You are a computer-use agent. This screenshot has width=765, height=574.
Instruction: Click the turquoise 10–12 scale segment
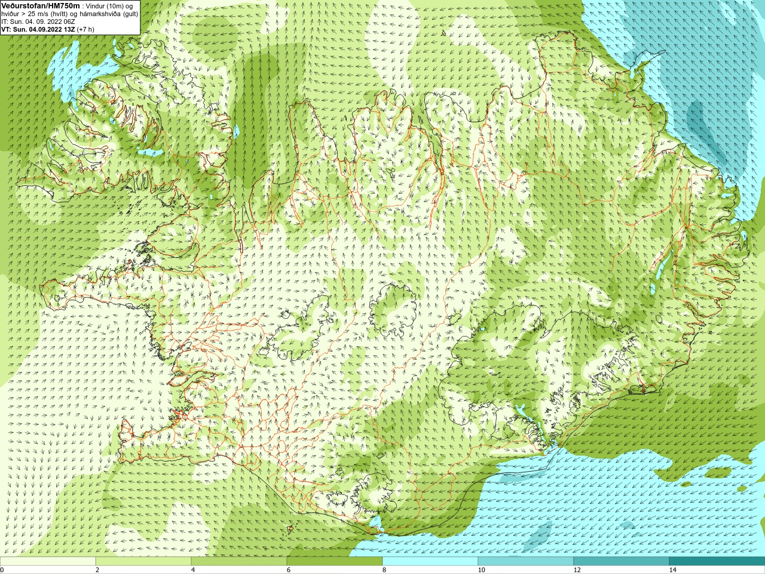pos(526,561)
